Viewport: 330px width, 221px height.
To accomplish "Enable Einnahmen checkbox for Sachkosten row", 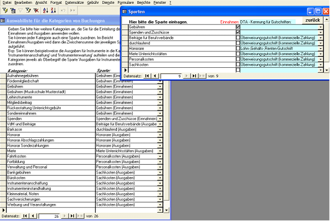I will point(238,65).
